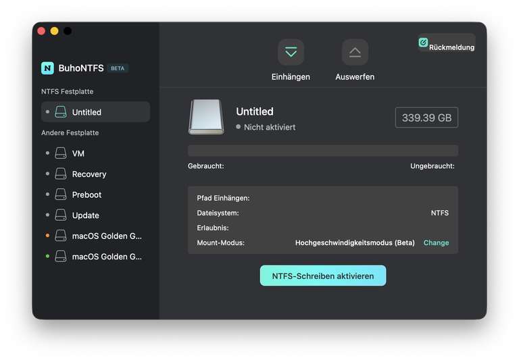Select the VM disk in sidebar
Viewport: 519px width, 362px height.
[x=96, y=153]
